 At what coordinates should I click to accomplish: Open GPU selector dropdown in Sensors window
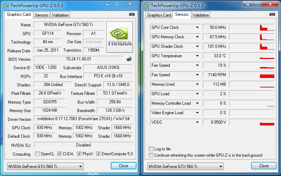point(186,166)
